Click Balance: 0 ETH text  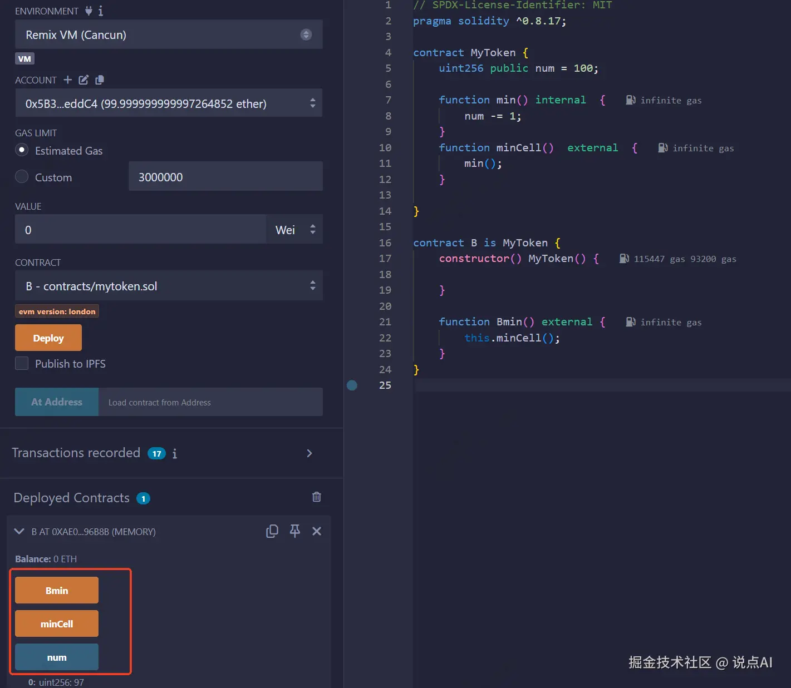pos(46,559)
